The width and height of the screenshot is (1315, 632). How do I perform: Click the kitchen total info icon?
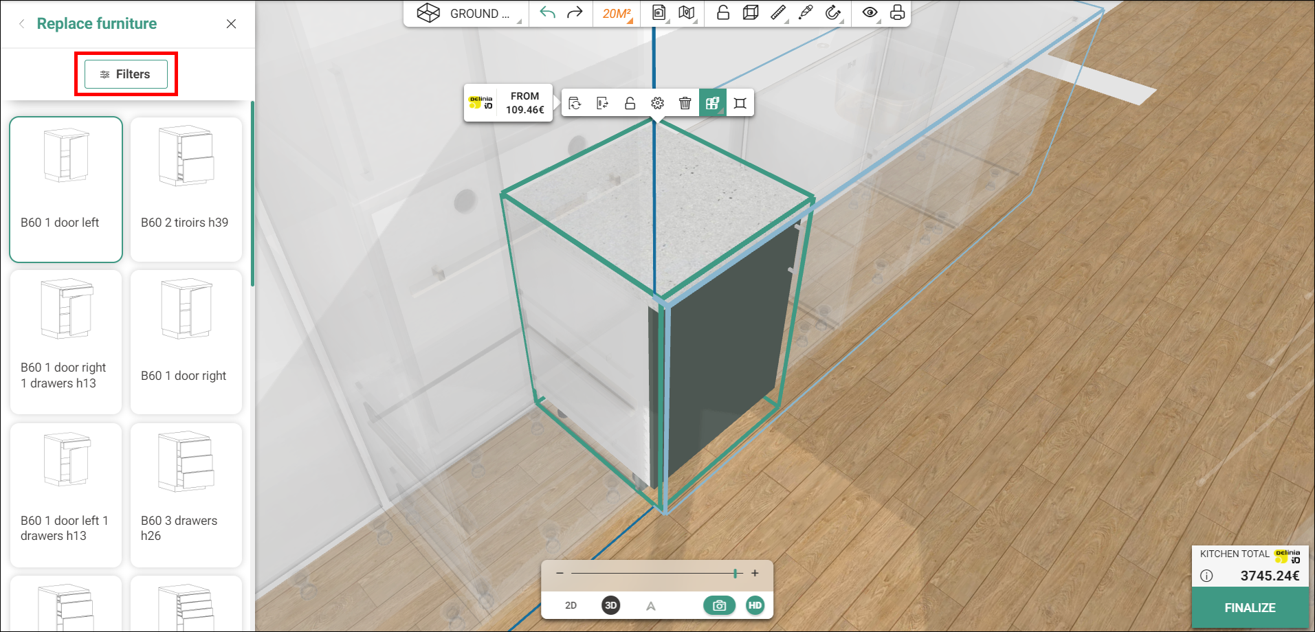(1206, 576)
